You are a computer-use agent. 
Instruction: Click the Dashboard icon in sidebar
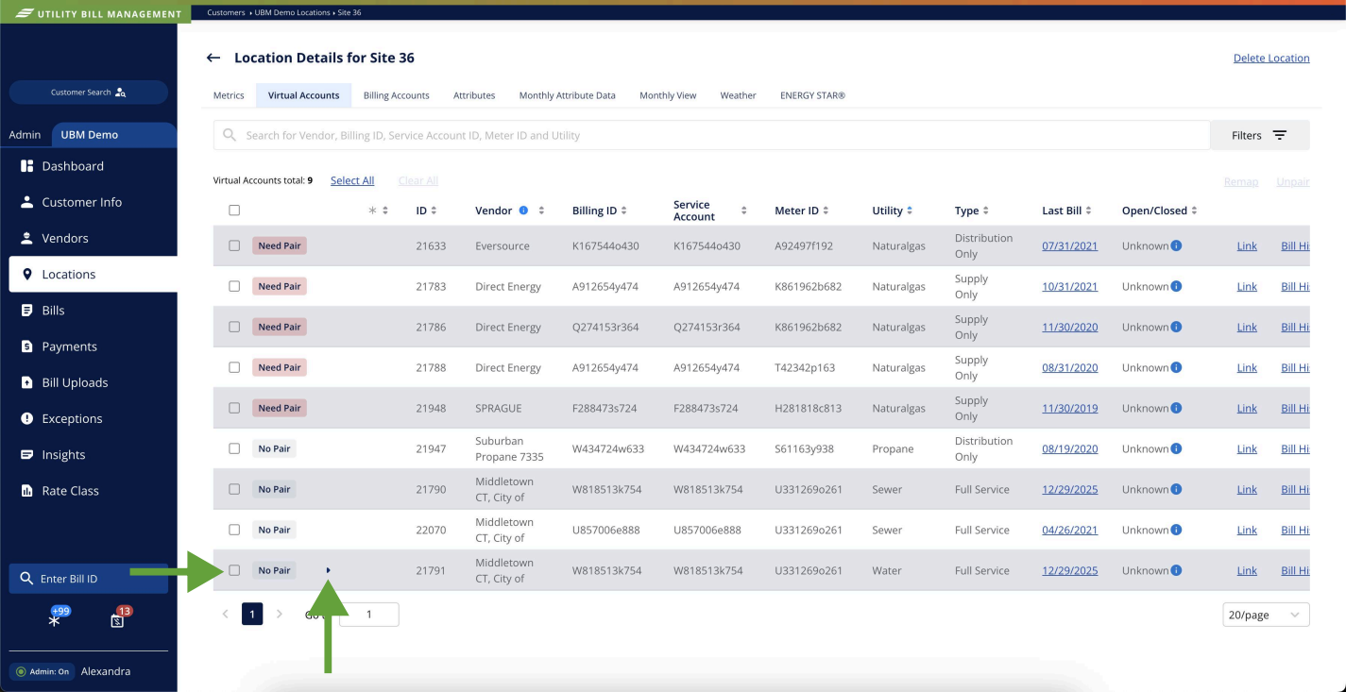coord(26,166)
